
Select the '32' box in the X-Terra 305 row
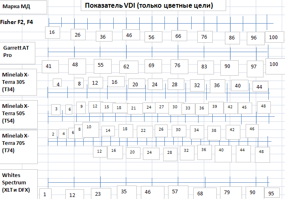197,85
